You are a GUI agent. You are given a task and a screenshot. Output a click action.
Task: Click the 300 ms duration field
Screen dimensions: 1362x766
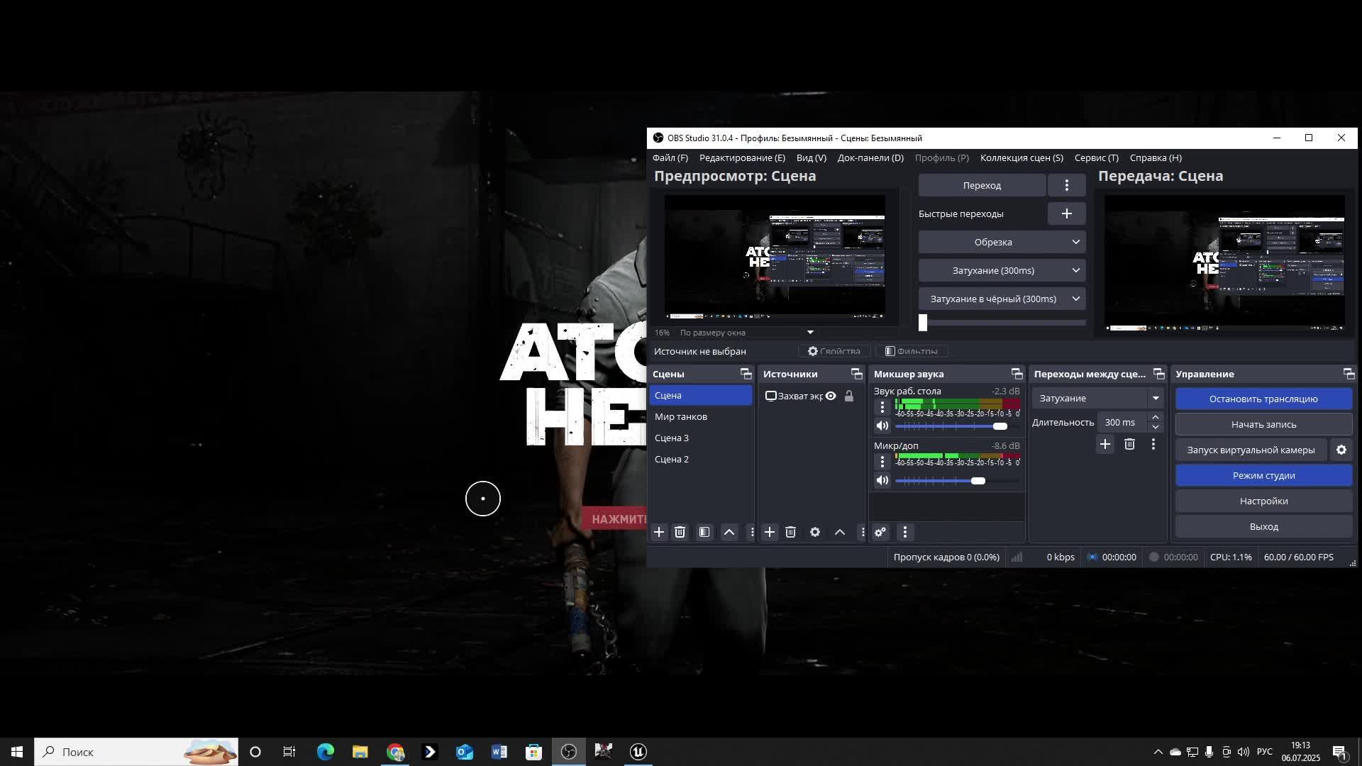pyautogui.click(x=1122, y=422)
